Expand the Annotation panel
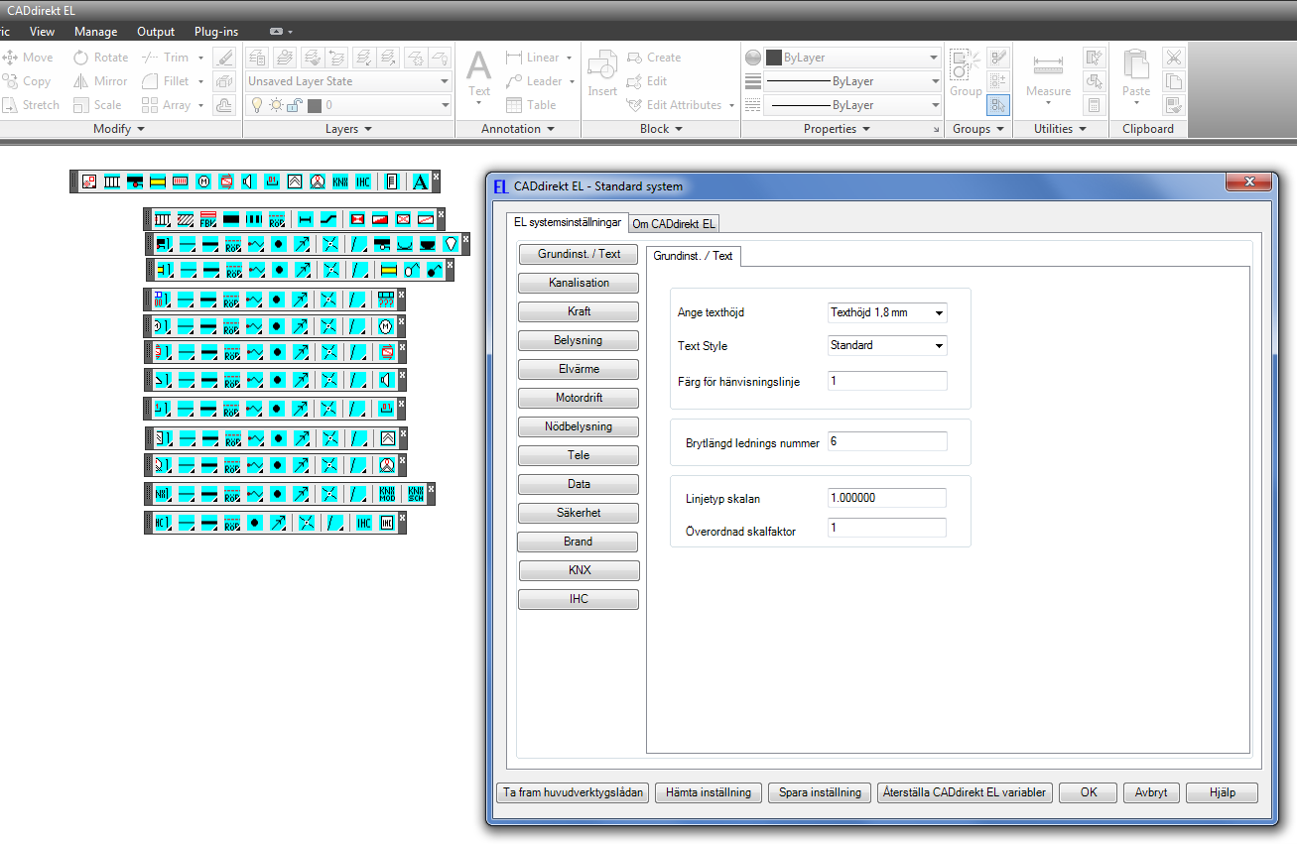 tap(518, 129)
